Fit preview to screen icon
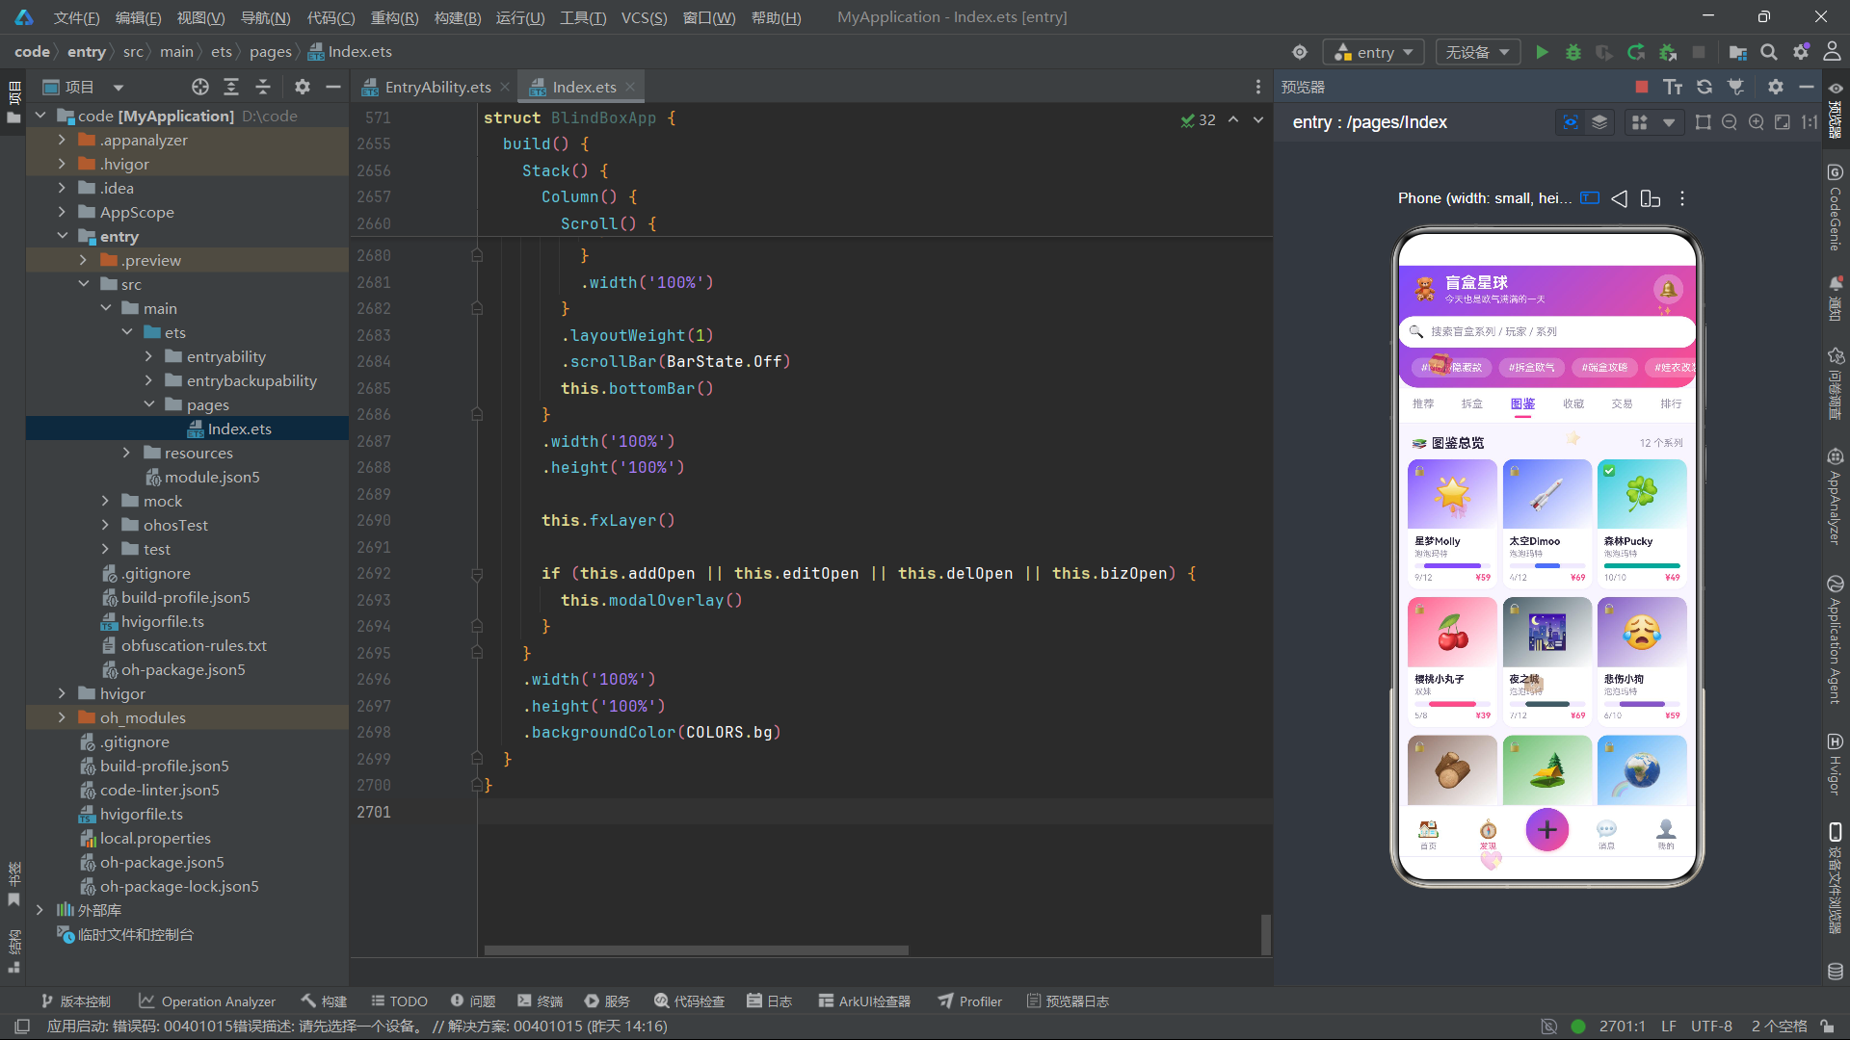Image resolution: width=1850 pixels, height=1040 pixels. pyautogui.click(x=1783, y=122)
